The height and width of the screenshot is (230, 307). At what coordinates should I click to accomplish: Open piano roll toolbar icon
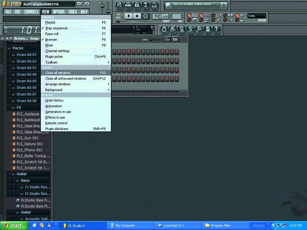click(137, 5)
